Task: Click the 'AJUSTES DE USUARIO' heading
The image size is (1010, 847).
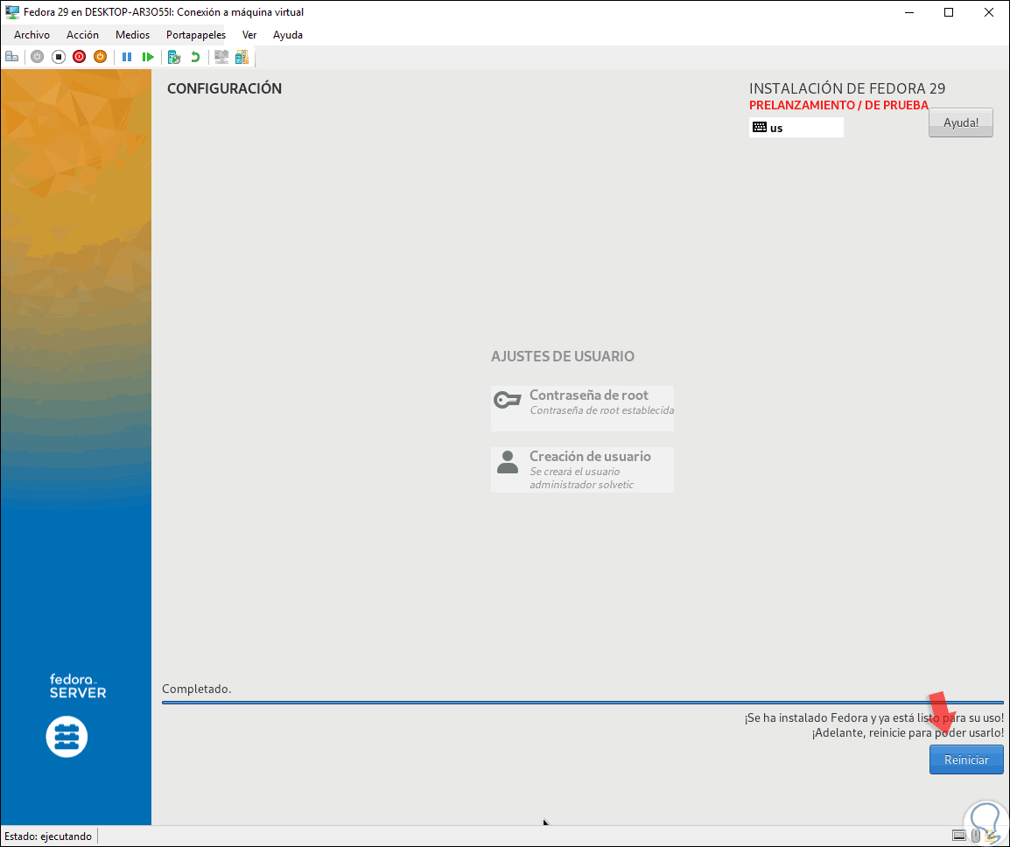Action: (563, 356)
